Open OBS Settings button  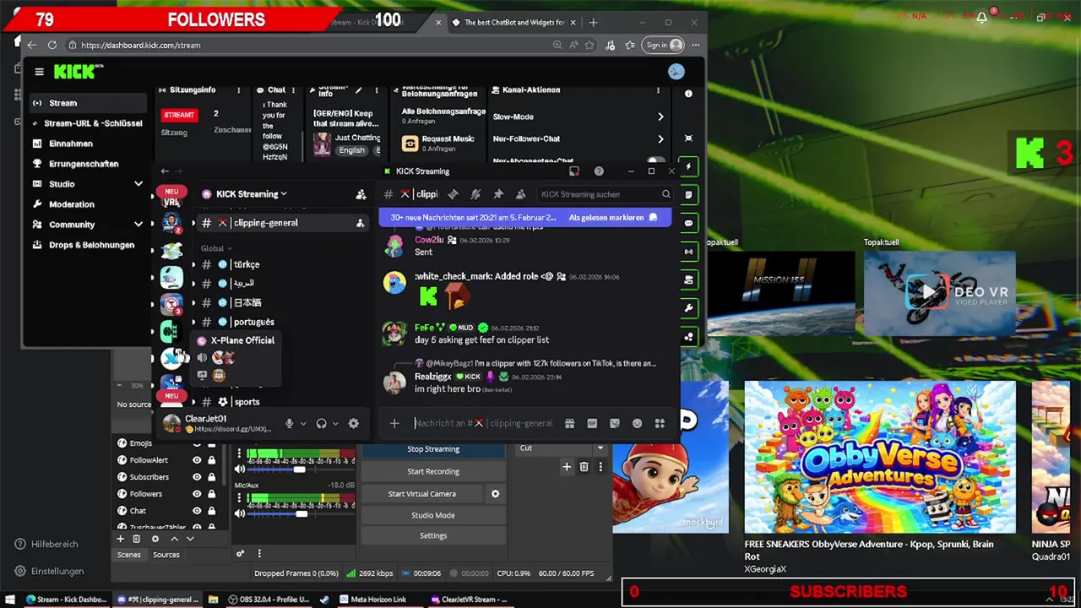(x=433, y=535)
